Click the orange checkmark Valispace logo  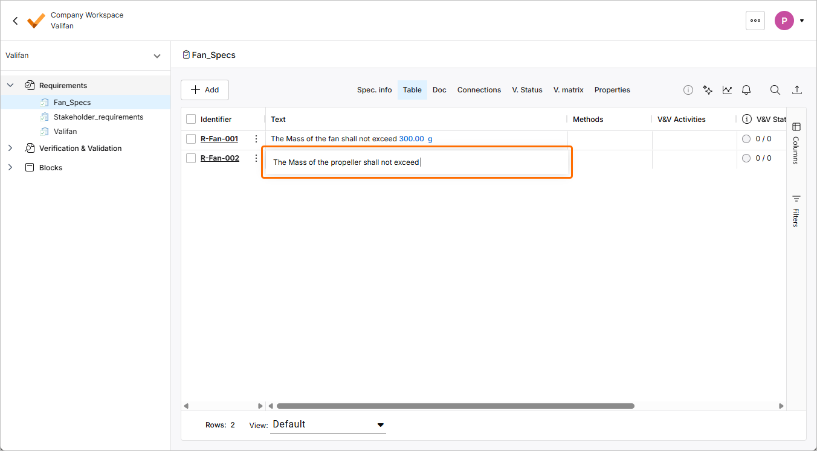coord(36,21)
